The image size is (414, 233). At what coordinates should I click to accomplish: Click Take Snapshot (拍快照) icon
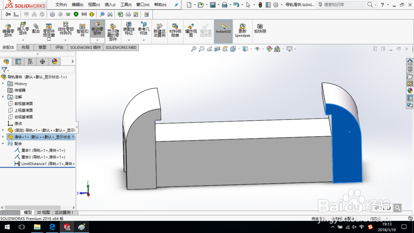tap(260, 29)
